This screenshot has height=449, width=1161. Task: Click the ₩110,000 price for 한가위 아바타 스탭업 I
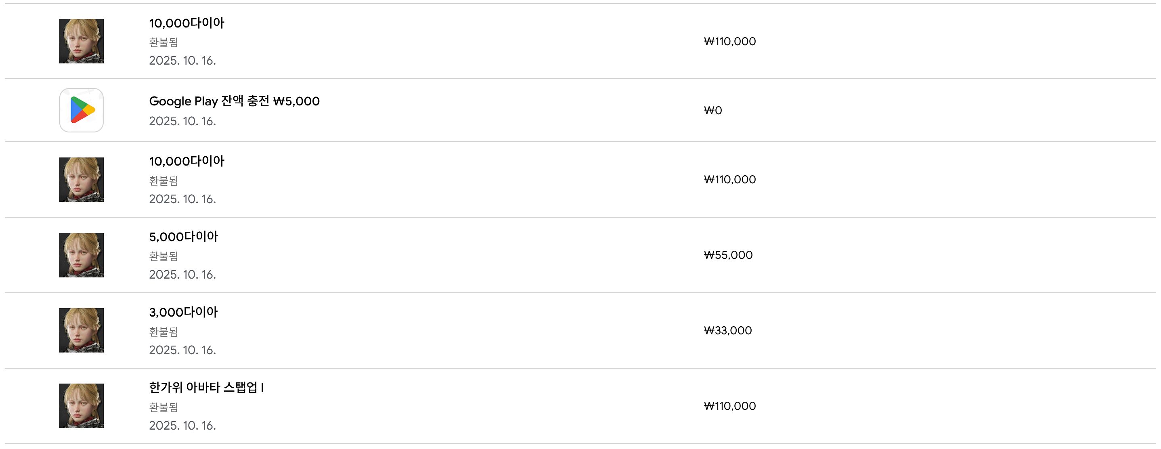coord(730,406)
